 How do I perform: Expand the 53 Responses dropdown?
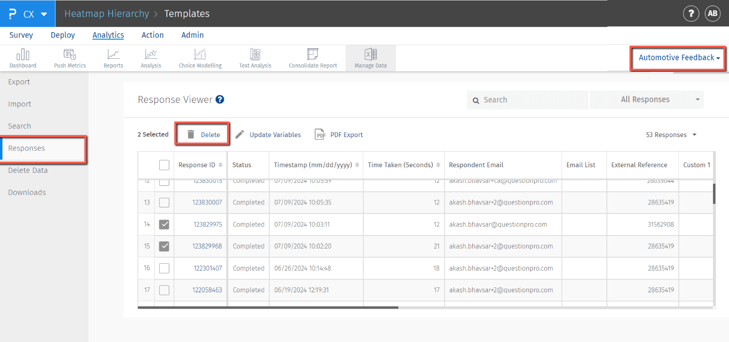click(671, 135)
